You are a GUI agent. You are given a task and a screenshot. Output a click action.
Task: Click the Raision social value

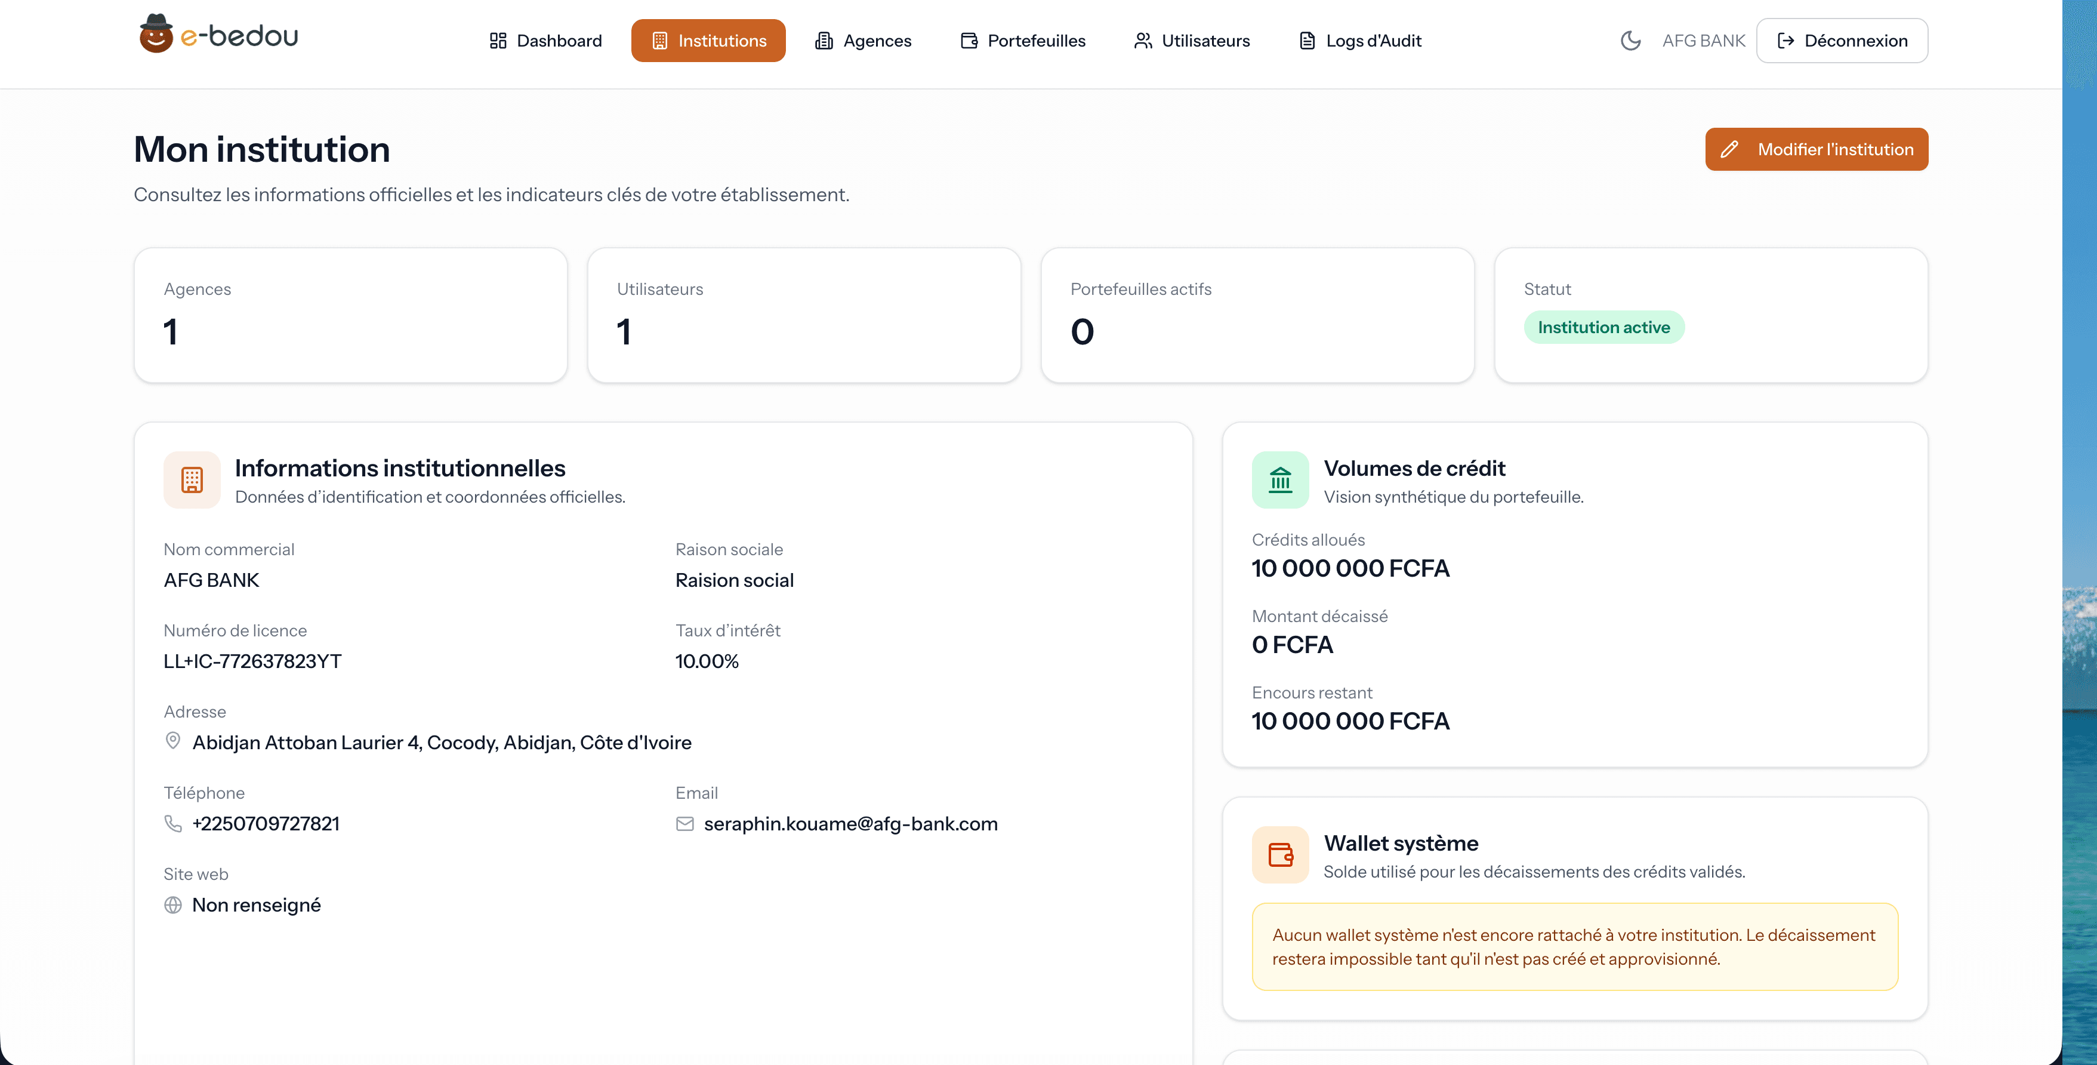pyautogui.click(x=734, y=580)
